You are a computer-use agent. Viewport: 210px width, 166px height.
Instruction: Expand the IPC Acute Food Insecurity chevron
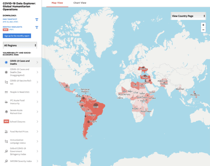(37, 102)
